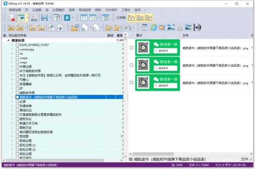The height and width of the screenshot is (169, 255).
Task: Click the question mark help icon in toolbar
Action: coord(56,18)
